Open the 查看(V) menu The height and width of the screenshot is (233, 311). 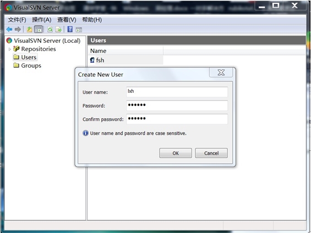(67, 20)
